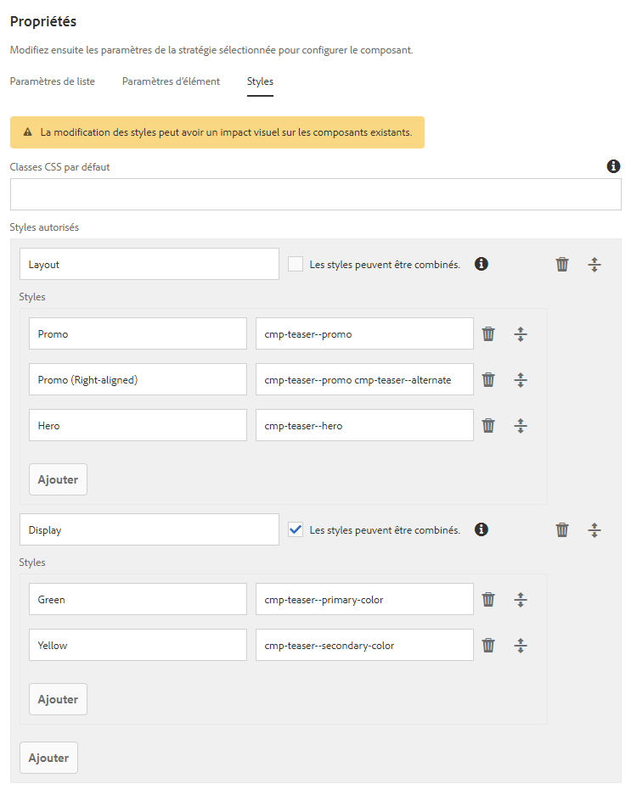Viewport: 631px width, 795px height.
Task: Delete the Display style group
Action: click(x=562, y=530)
